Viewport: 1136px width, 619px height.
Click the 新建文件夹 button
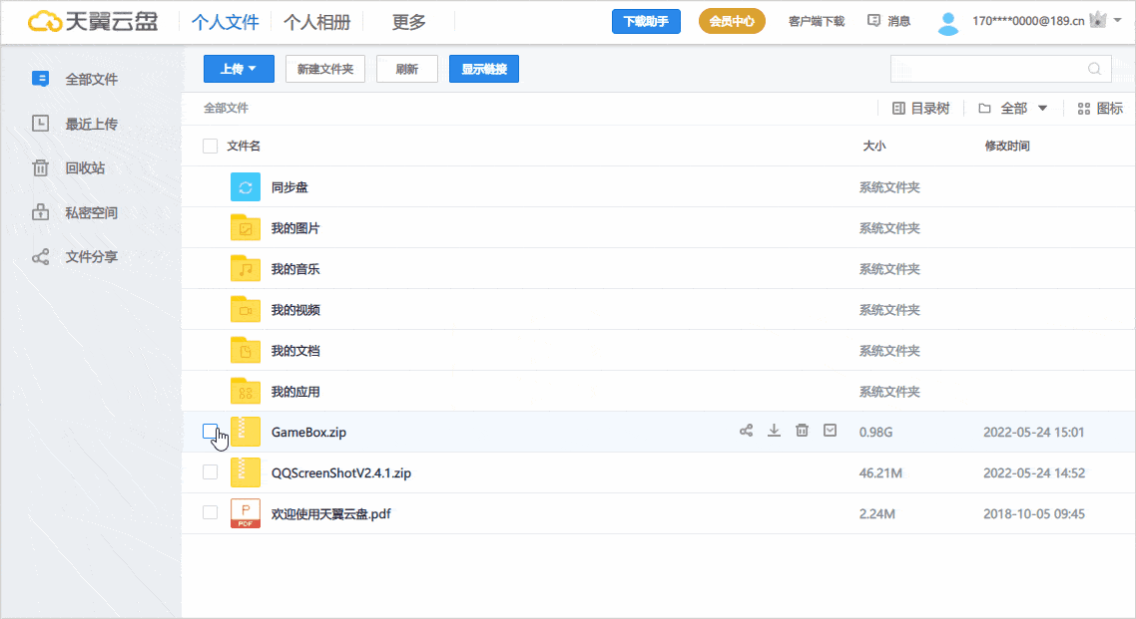point(325,69)
